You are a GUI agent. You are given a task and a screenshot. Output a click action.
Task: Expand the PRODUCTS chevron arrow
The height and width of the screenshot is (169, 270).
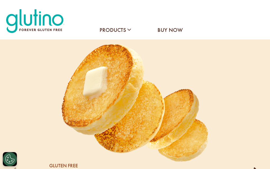129,30
